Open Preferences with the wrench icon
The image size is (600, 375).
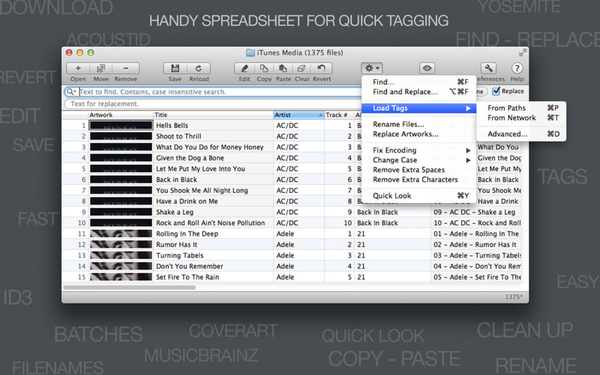pyautogui.click(x=489, y=68)
